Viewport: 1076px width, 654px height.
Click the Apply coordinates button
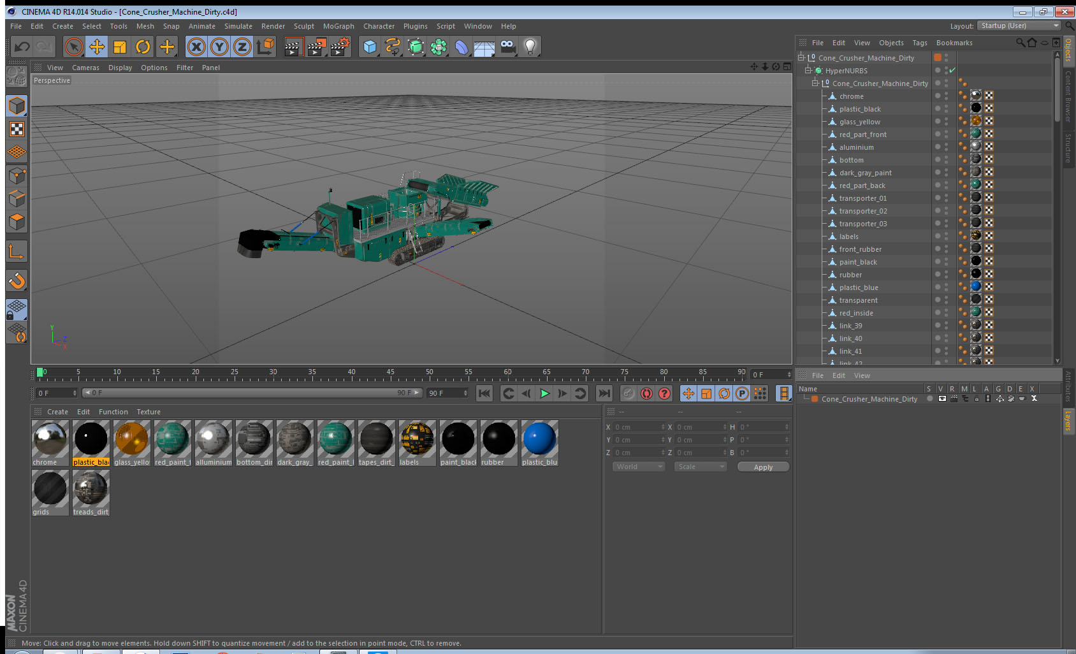[x=763, y=467]
